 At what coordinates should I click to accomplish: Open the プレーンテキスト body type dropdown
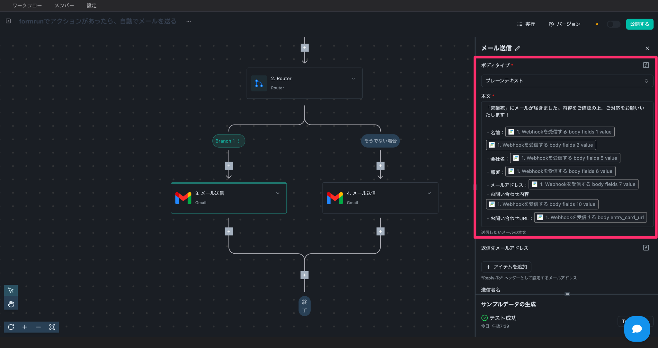click(567, 81)
